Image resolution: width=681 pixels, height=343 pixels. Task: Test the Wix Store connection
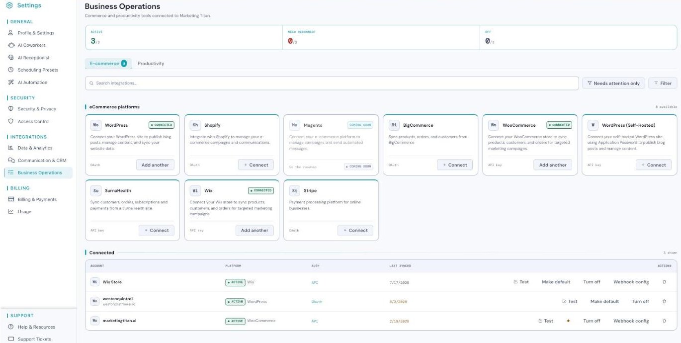click(521, 282)
